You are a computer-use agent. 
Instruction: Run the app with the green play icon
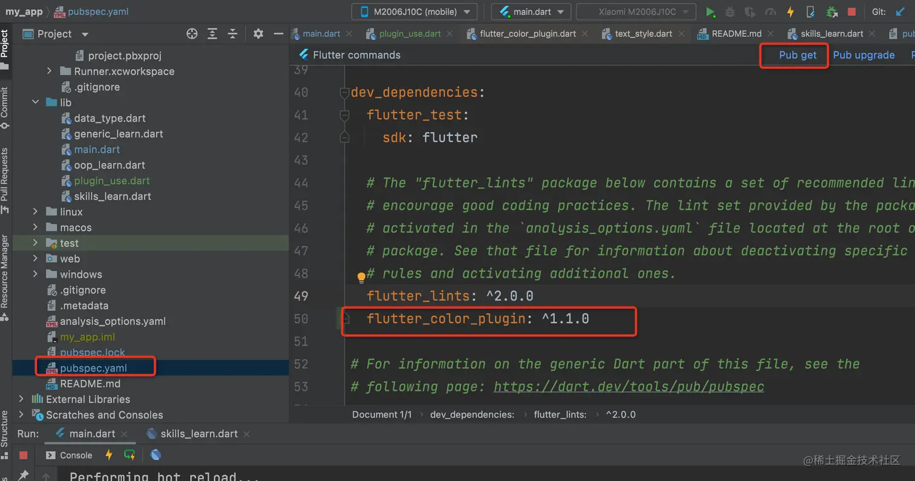(710, 11)
